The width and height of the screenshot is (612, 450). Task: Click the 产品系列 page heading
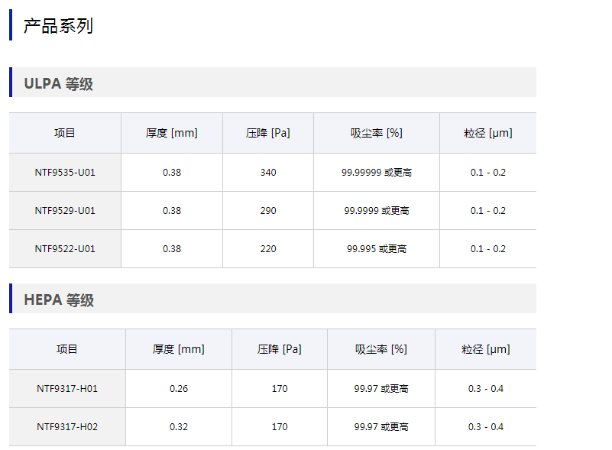(x=58, y=25)
